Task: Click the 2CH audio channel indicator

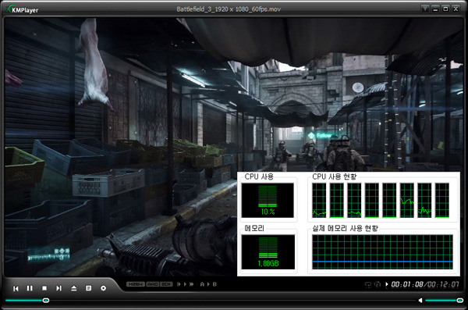Action: pyautogui.click(x=166, y=284)
